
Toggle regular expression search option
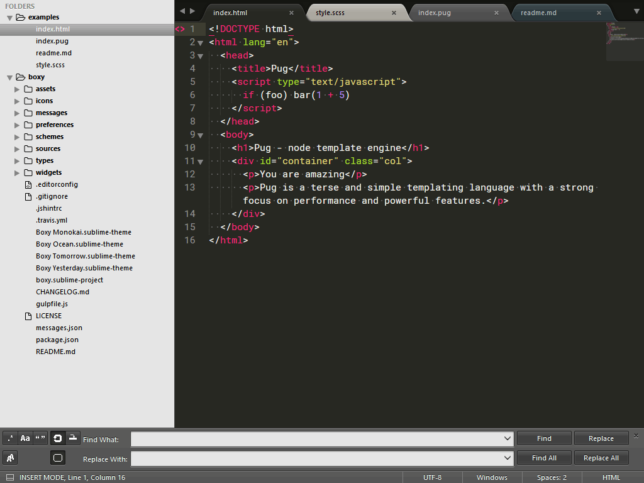click(10, 438)
